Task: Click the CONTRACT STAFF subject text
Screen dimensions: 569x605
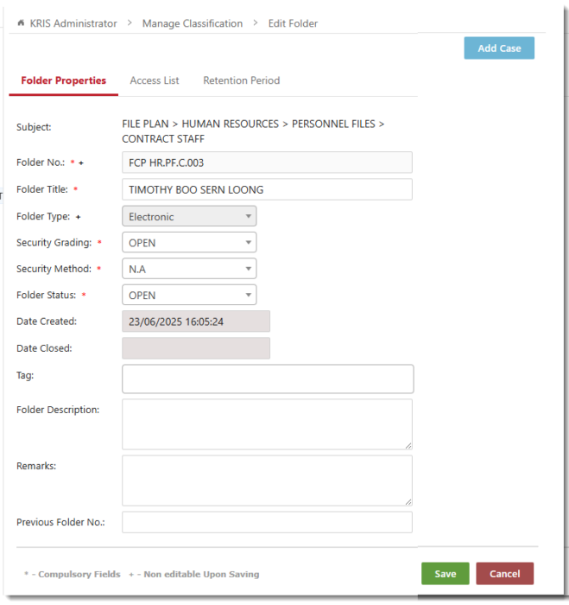Action: 163,139
